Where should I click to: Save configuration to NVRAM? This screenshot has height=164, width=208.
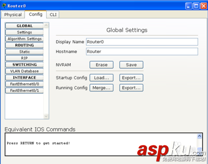click(x=131, y=65)
